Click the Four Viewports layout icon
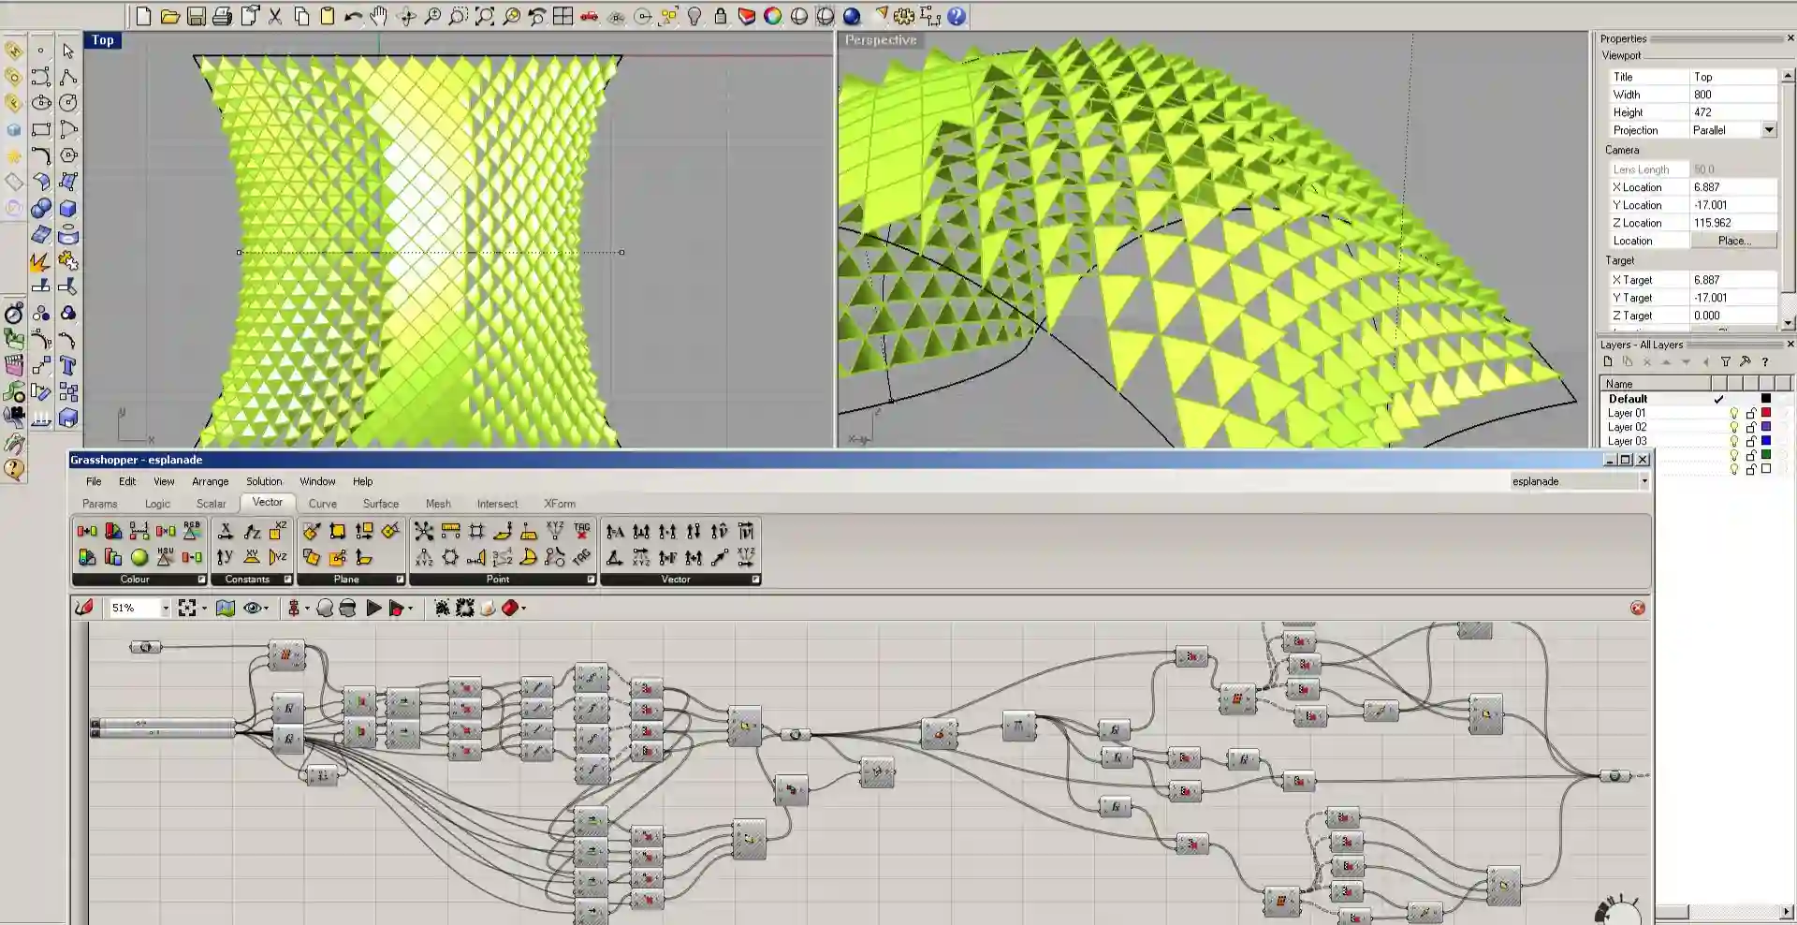This screenshot has height=925, width=1797. pyautogui.click(x=562, y=16)
